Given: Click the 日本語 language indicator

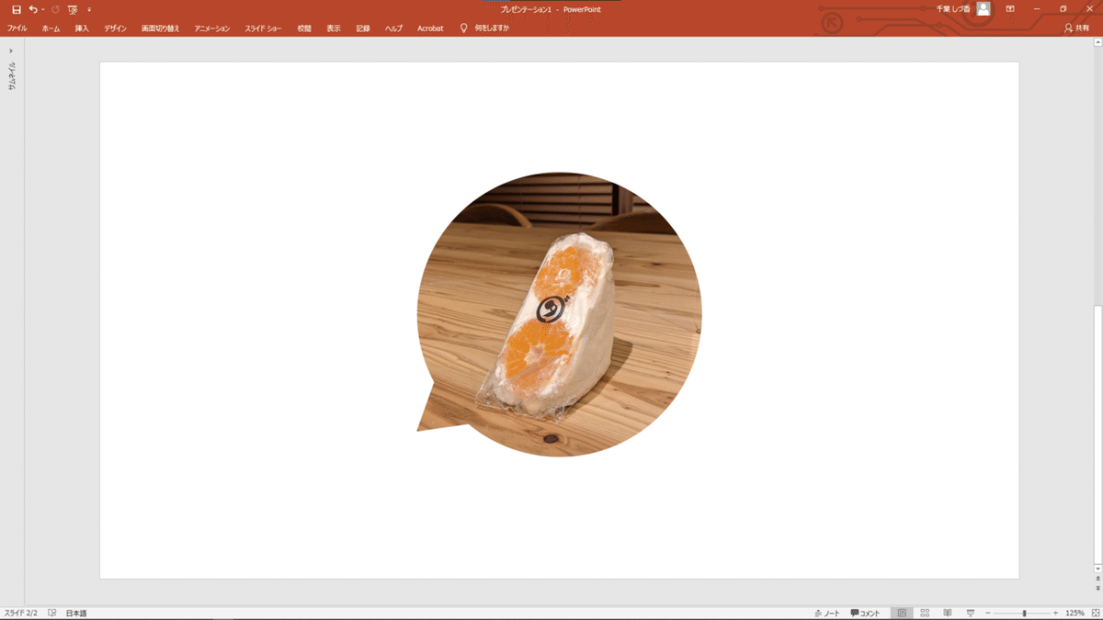Looking at the screenshot, I should tap(76, 613).
